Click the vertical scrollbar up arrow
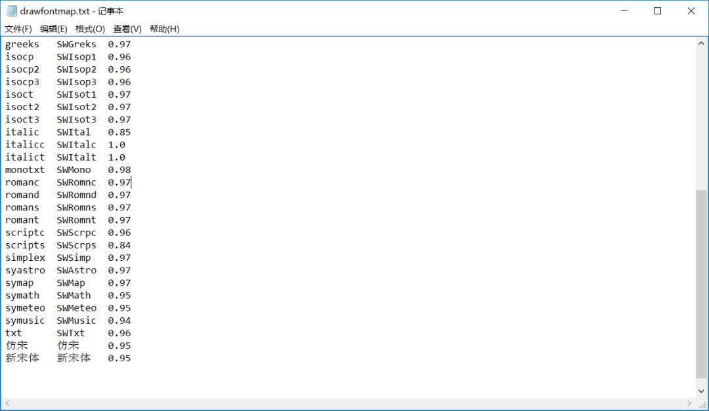 [700, 45]
